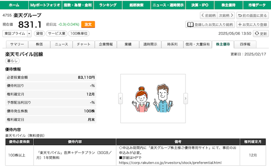Switch to the 適時開示 tab
Image resolution: width=271 pixels, height=167 pixels.
click(150, 44)
